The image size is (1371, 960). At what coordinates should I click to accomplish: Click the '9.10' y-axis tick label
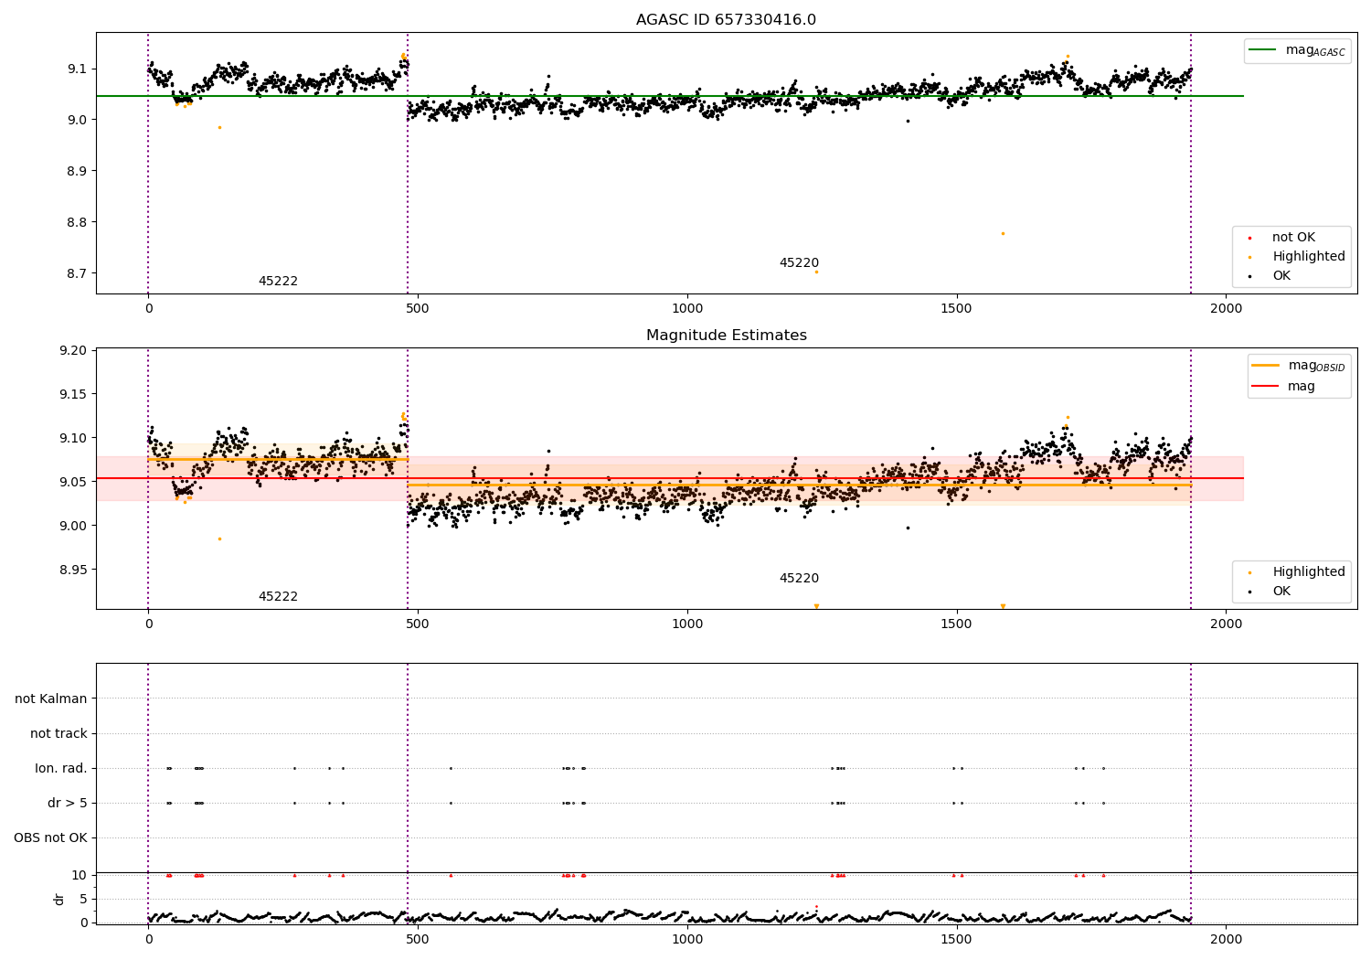(73, 439)
